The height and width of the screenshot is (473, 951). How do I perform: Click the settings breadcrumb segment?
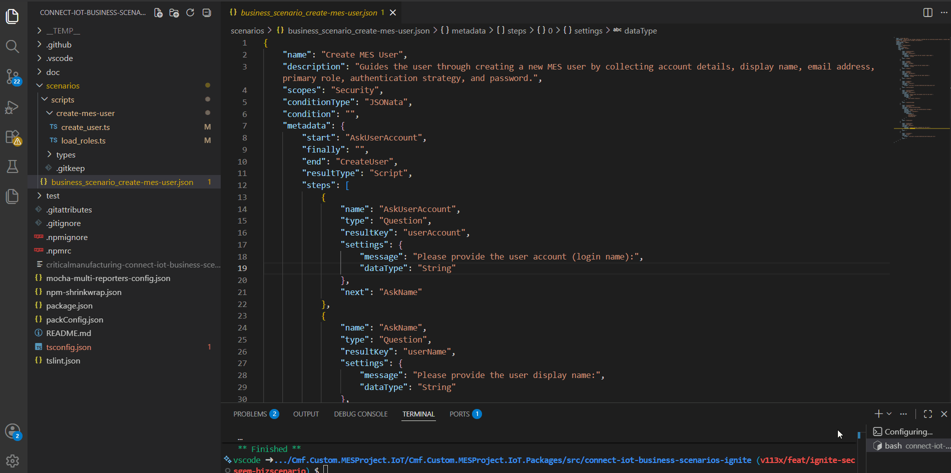[x=583, y=31]
